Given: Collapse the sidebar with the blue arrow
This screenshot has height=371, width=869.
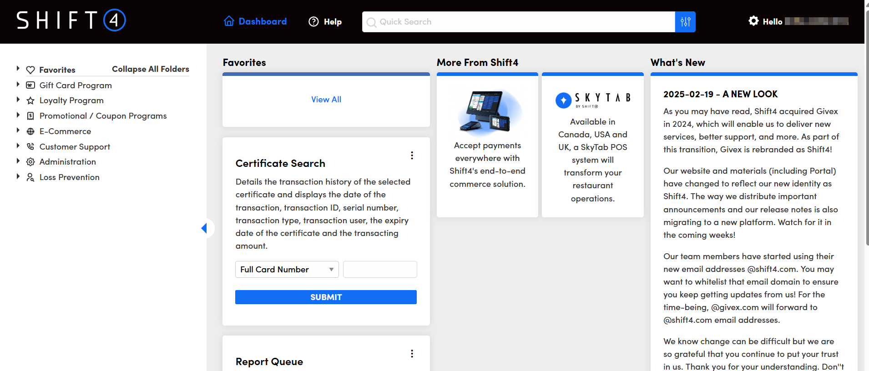Looking at the screenshot, I should coord(204,228).
